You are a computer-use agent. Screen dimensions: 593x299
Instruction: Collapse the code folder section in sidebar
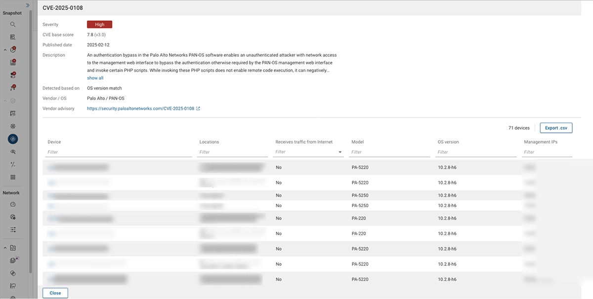pyautogui.click(x=5, y=248)
